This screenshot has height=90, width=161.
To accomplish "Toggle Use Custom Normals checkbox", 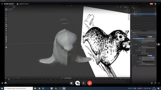I will 142,53.
